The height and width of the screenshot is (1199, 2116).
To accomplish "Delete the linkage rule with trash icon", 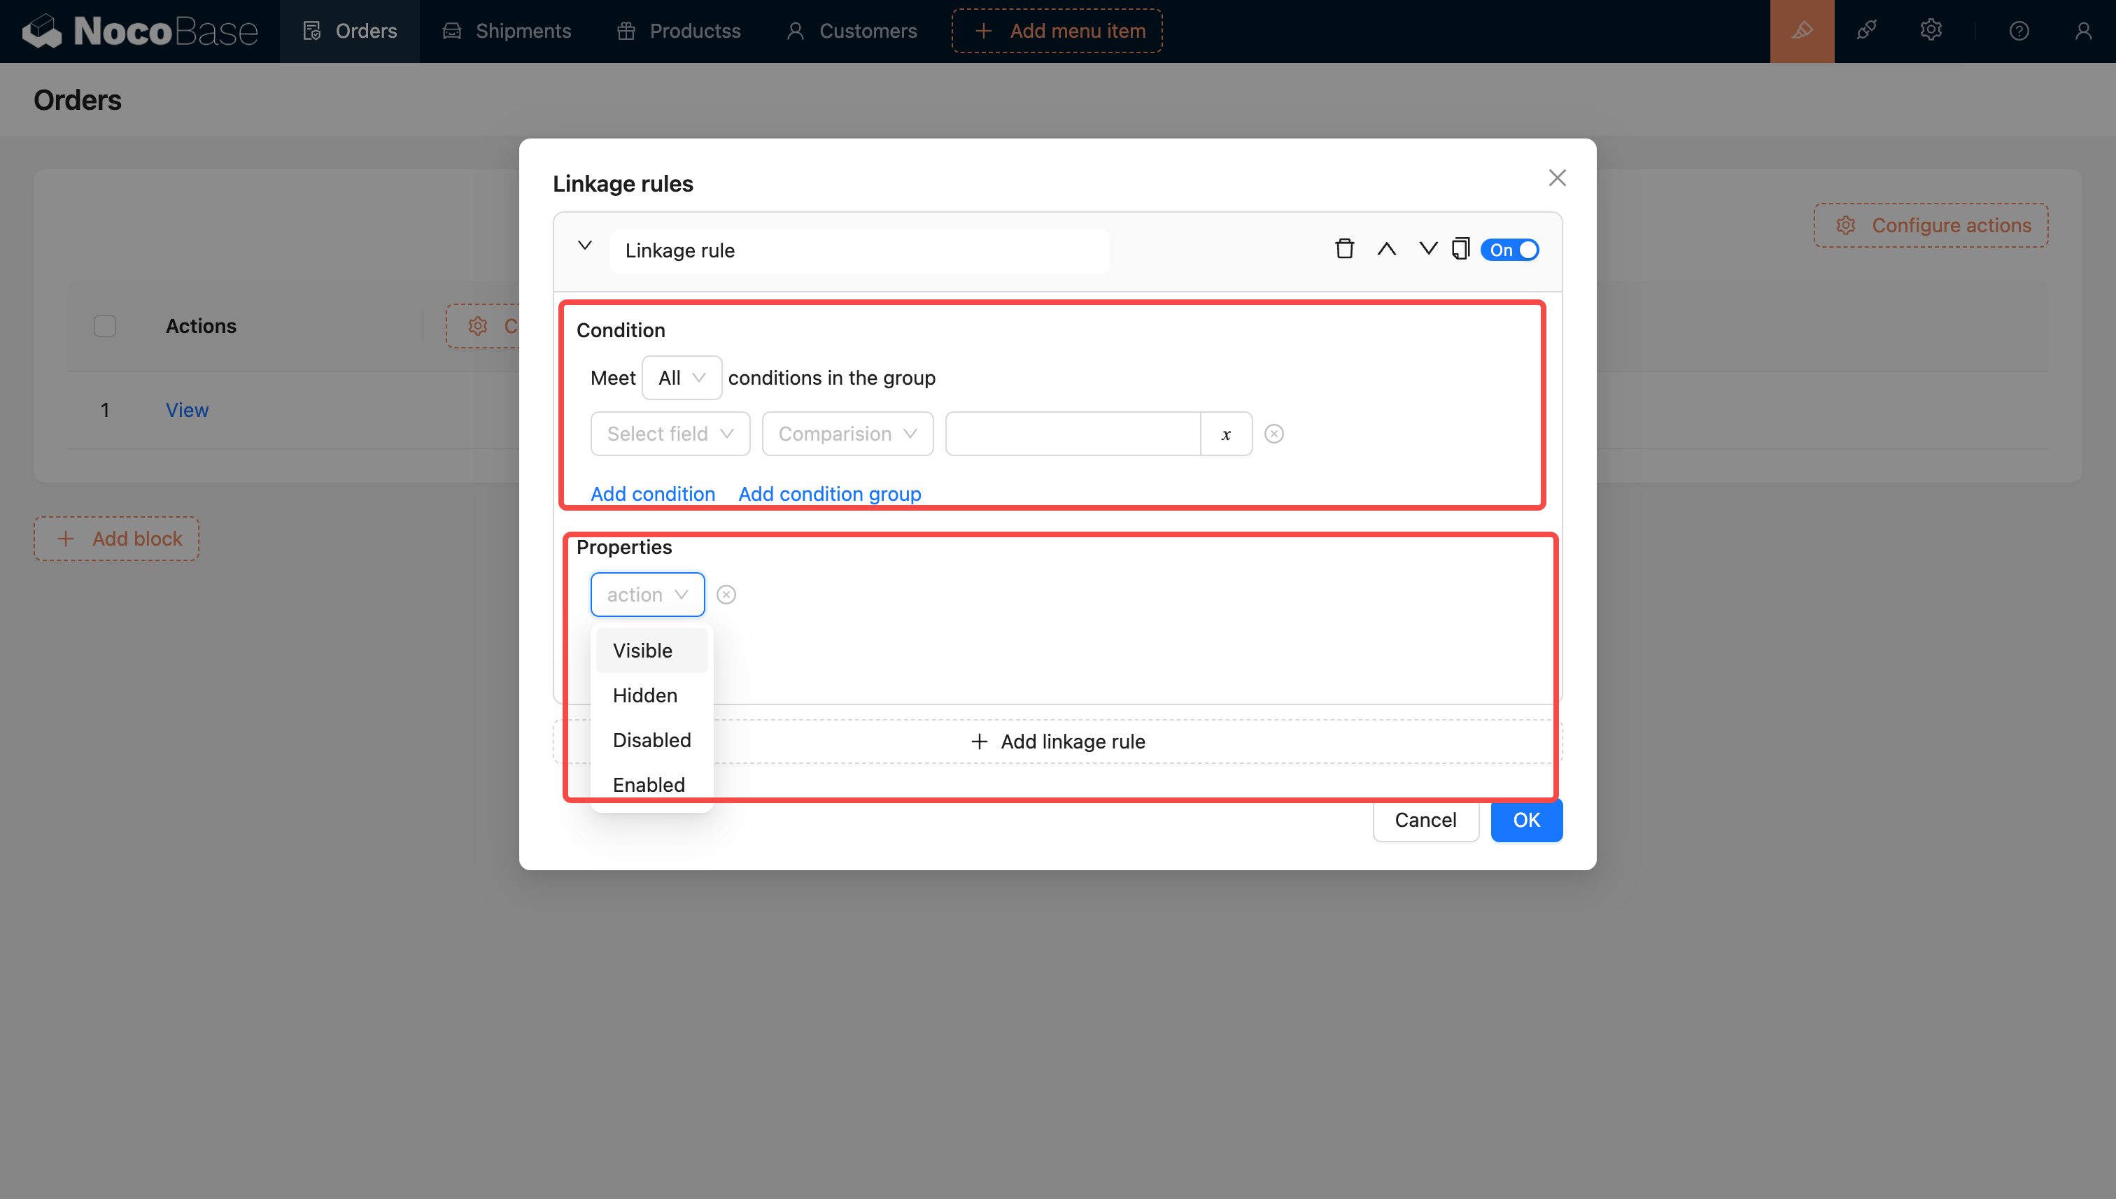I will (x=1344, y=249).
